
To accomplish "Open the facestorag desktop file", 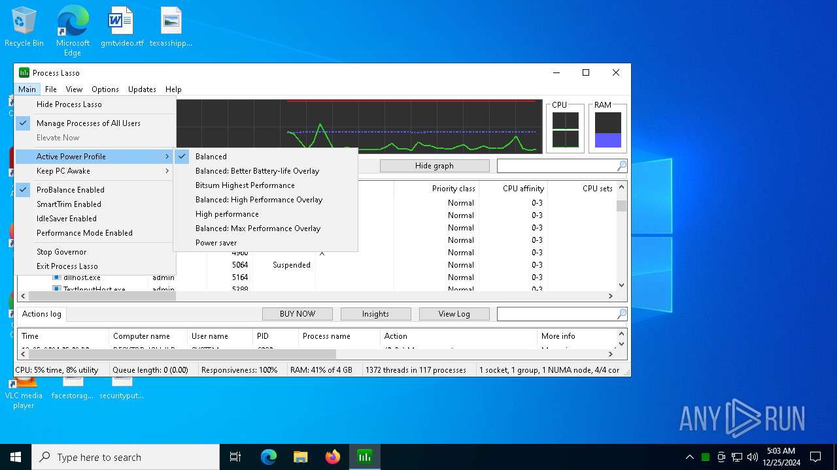I will pos(73,390).
